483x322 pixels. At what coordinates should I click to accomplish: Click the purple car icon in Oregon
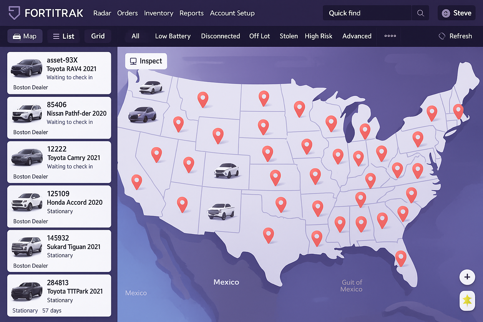[x=142, y=114]
